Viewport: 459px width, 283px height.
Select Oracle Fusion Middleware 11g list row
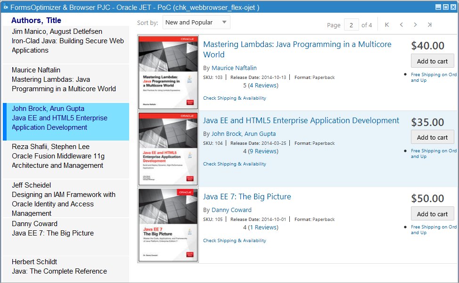pos(66,160)
